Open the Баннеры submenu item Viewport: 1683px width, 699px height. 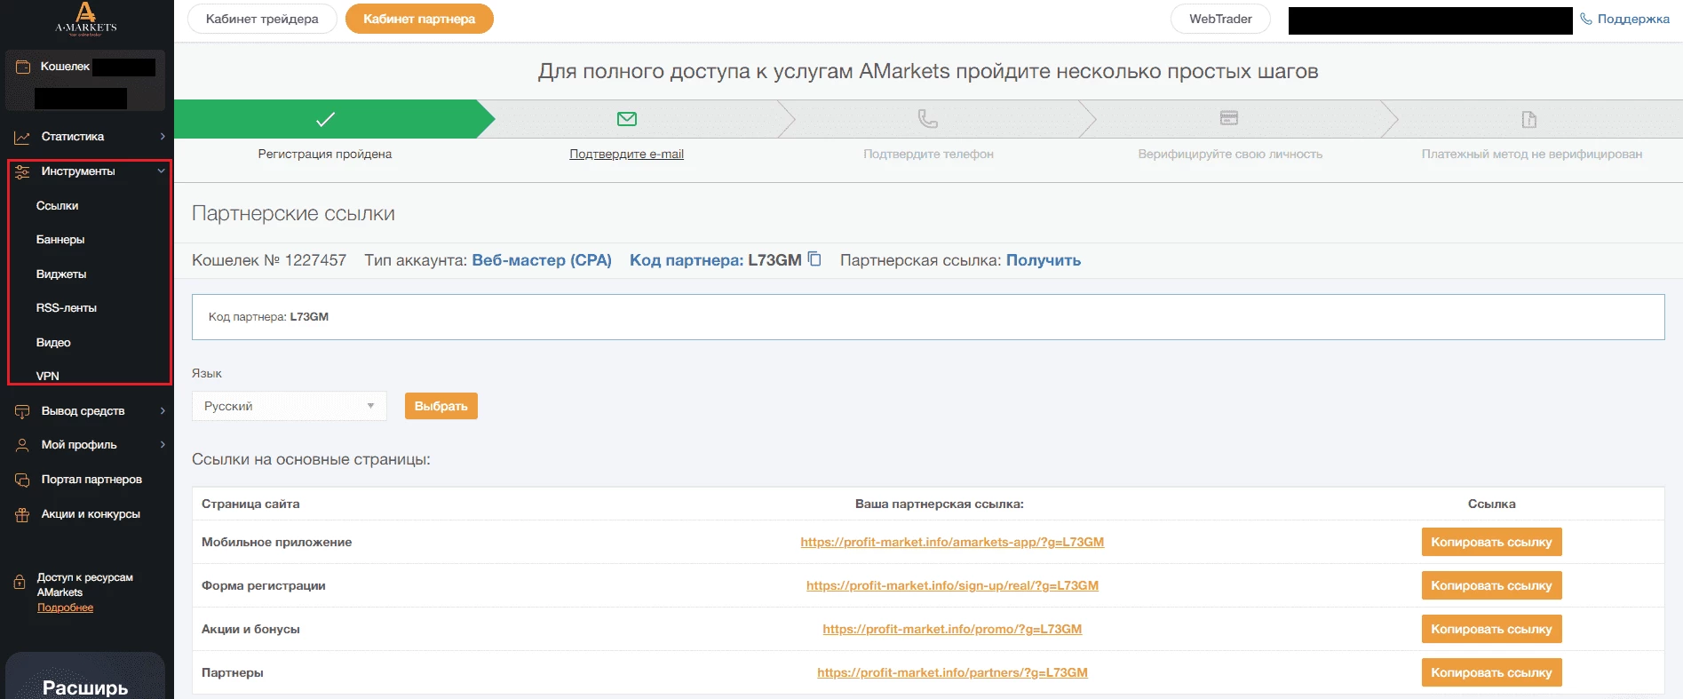(x=60, y=240)
